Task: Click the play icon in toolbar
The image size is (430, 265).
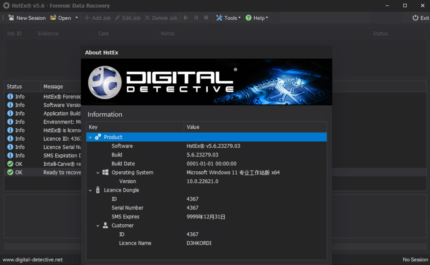Action: click(x=186, y=18)
